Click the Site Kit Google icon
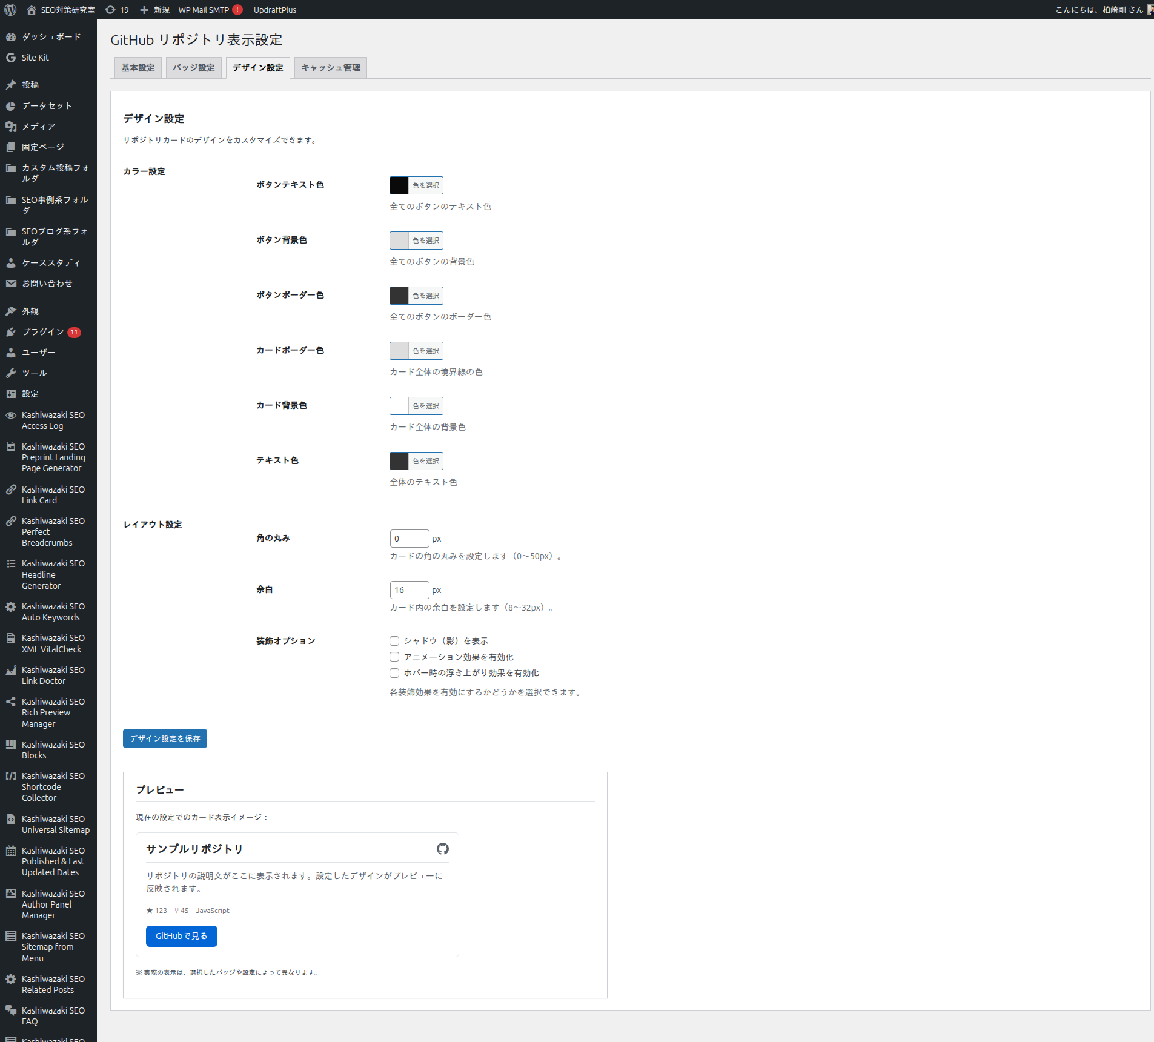Viewport: 1154px width, 1042px height. click(11, 58)
